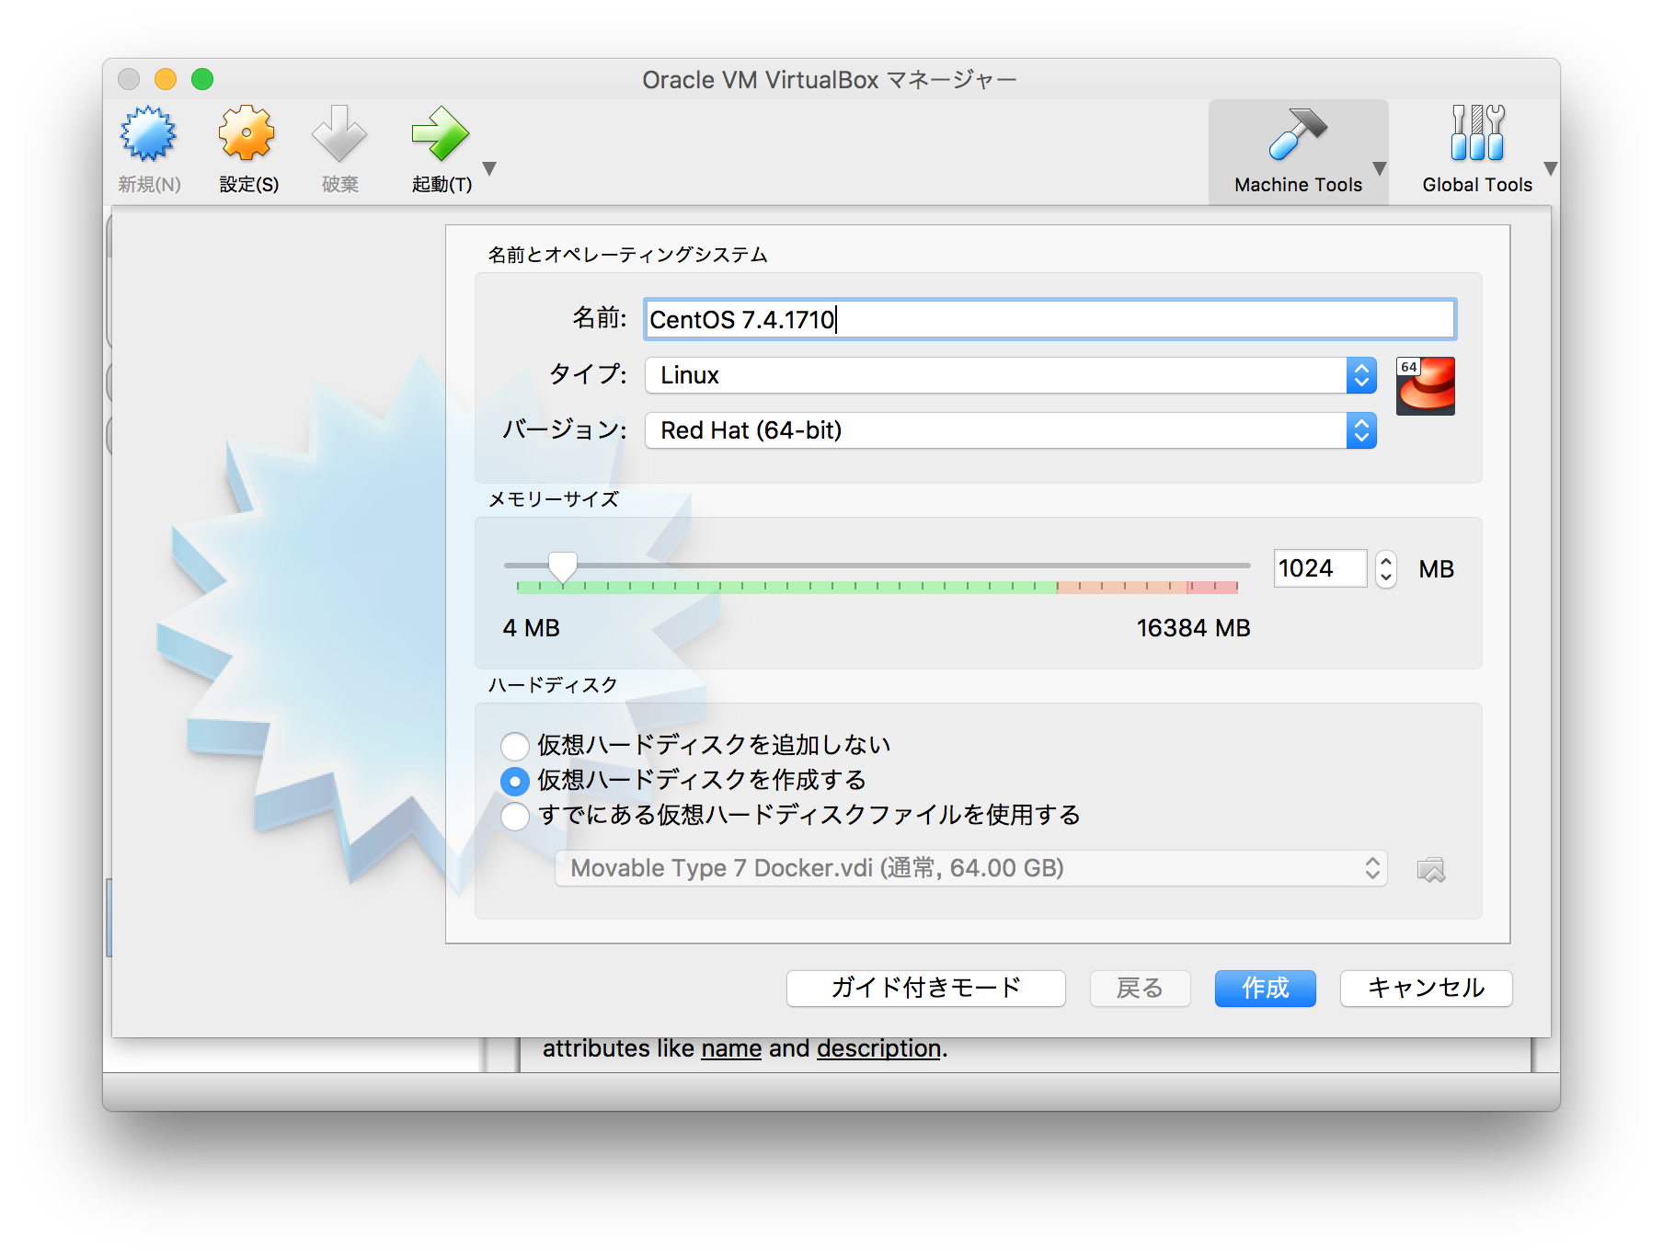
Task: Click the green zoom window button
Action: point(202,79)
